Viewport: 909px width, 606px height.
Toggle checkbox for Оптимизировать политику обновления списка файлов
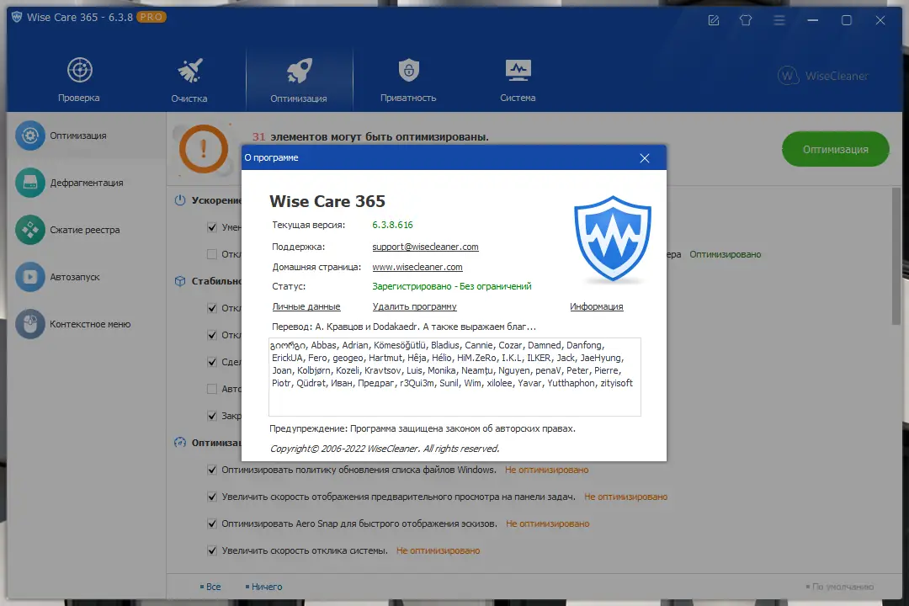tap(212, 470)
